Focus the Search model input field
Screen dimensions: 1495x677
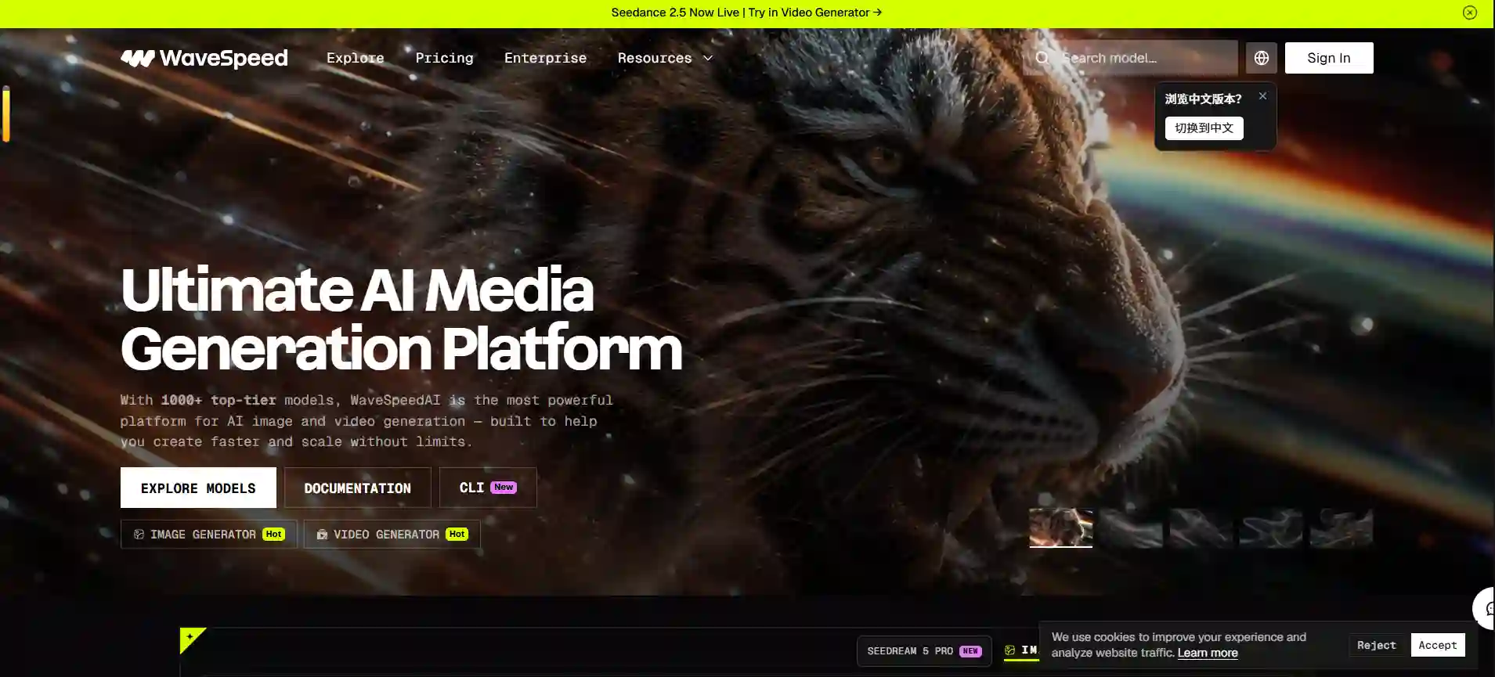click(x=1131, y=58)
